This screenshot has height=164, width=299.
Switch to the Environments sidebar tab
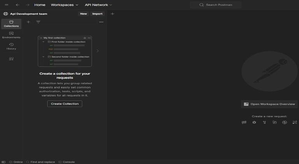11,35
